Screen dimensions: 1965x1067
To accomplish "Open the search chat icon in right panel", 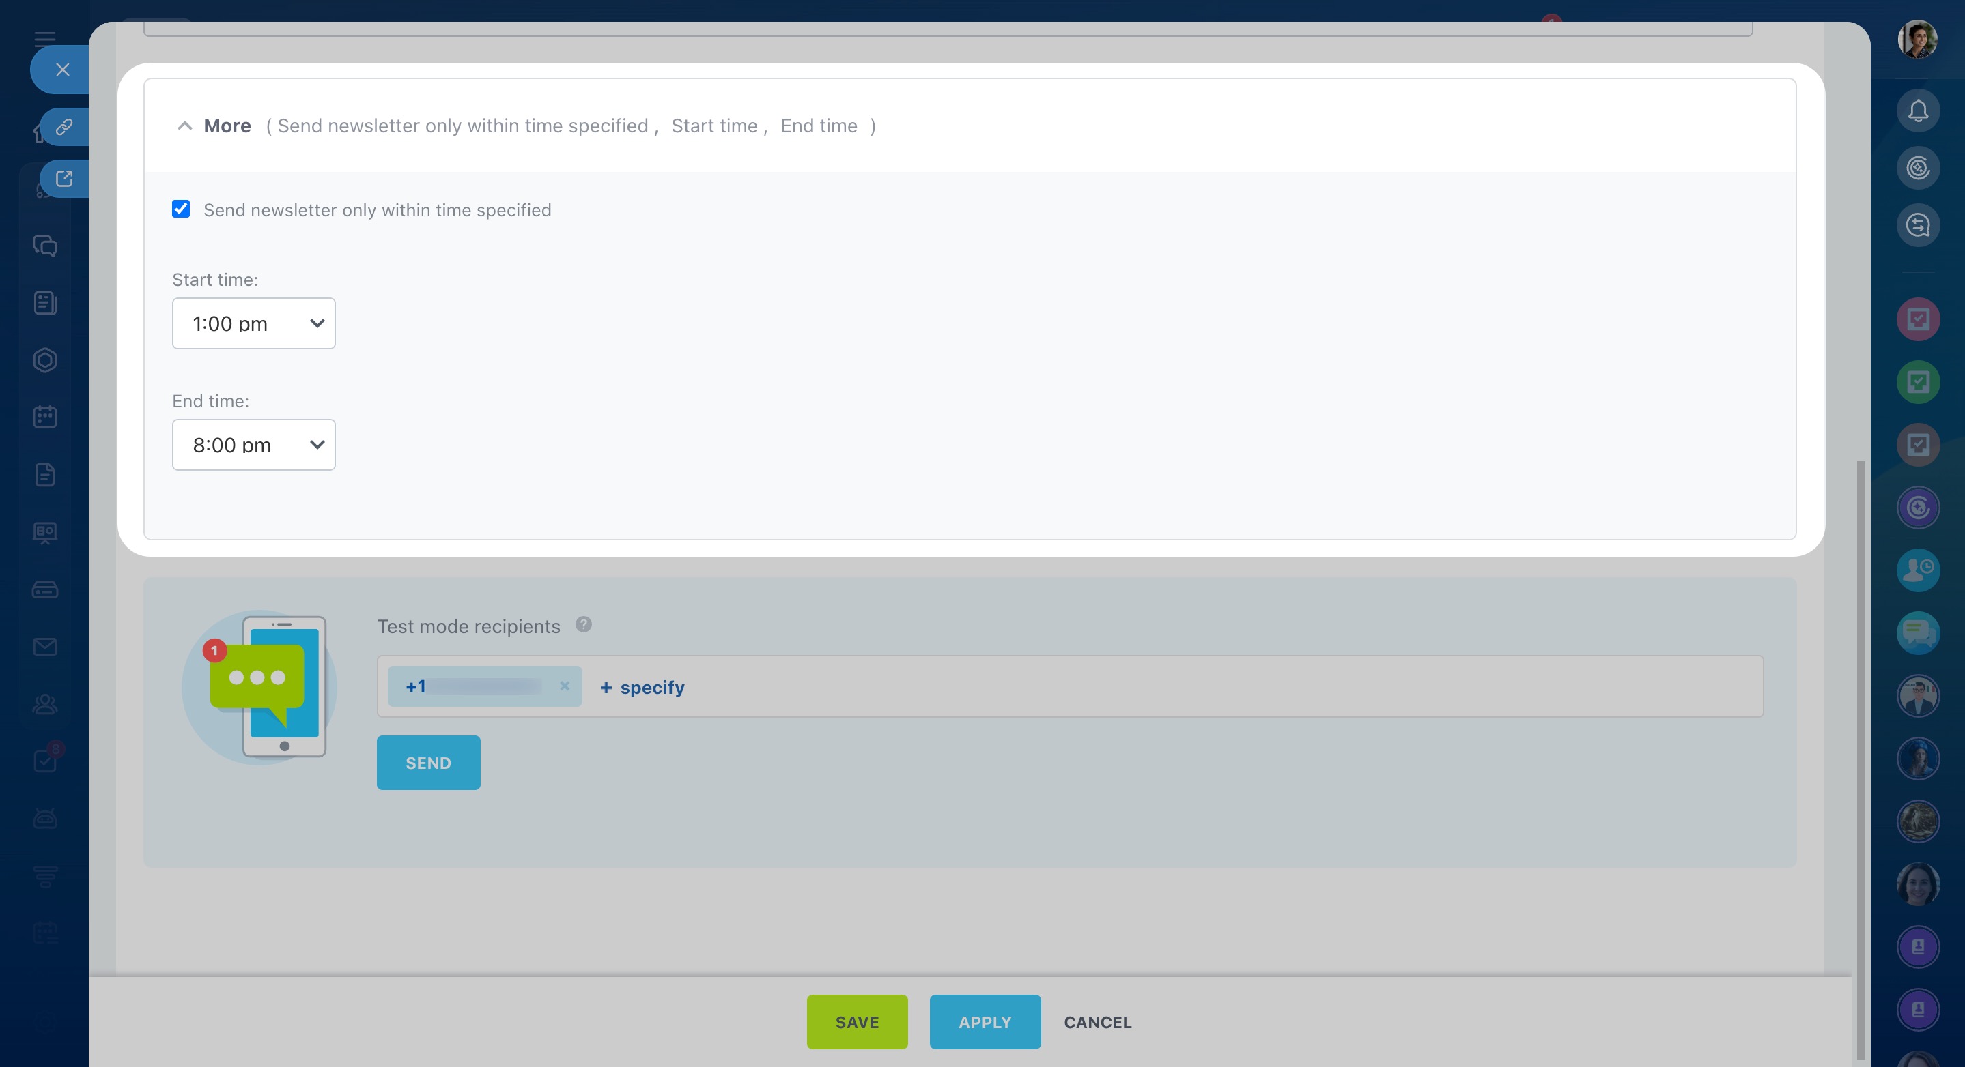I will (1918, 225).
